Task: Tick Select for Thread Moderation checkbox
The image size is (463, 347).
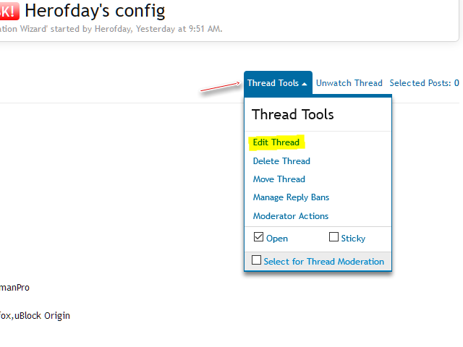Action: (256, 260)
